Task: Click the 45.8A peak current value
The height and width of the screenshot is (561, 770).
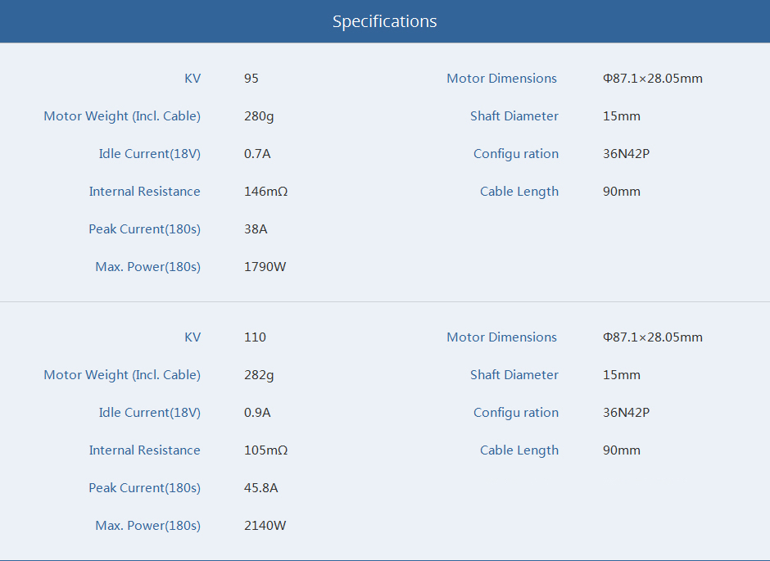Action: click(x=261, y=488)
